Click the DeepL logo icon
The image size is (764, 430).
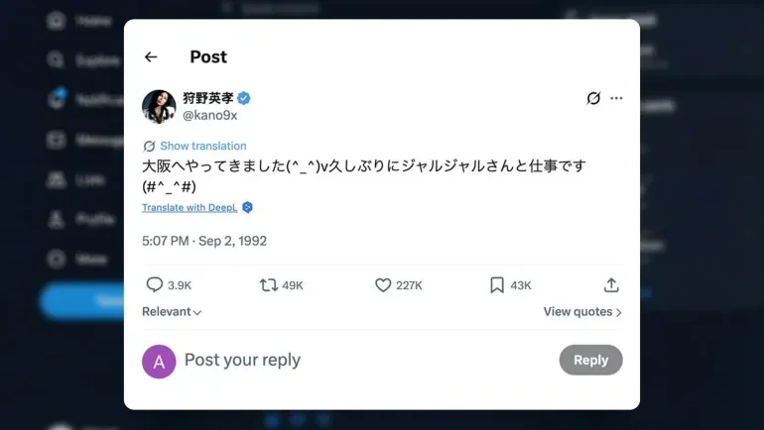pyautogui.click(x=247, y=207)
